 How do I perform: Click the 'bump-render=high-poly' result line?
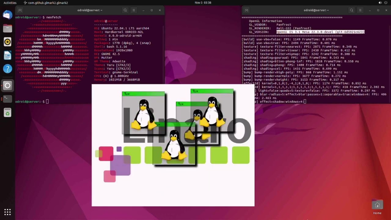coord(295,72)
